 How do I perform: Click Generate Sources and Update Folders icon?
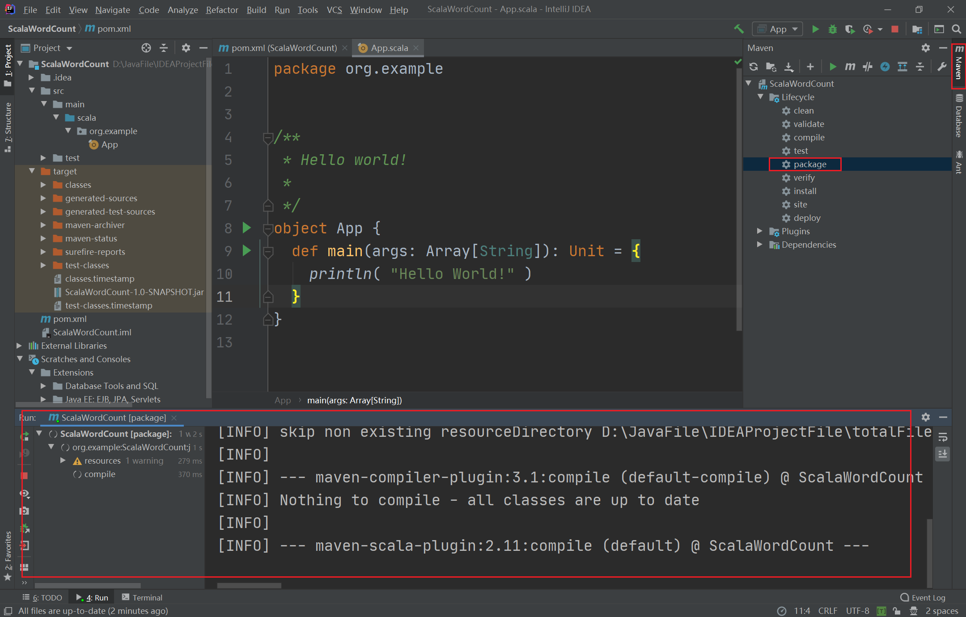[x=771, y=67]
